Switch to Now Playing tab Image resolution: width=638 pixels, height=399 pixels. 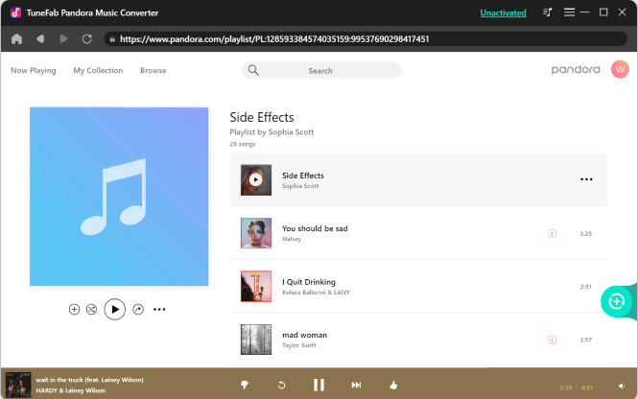point(34,70)
